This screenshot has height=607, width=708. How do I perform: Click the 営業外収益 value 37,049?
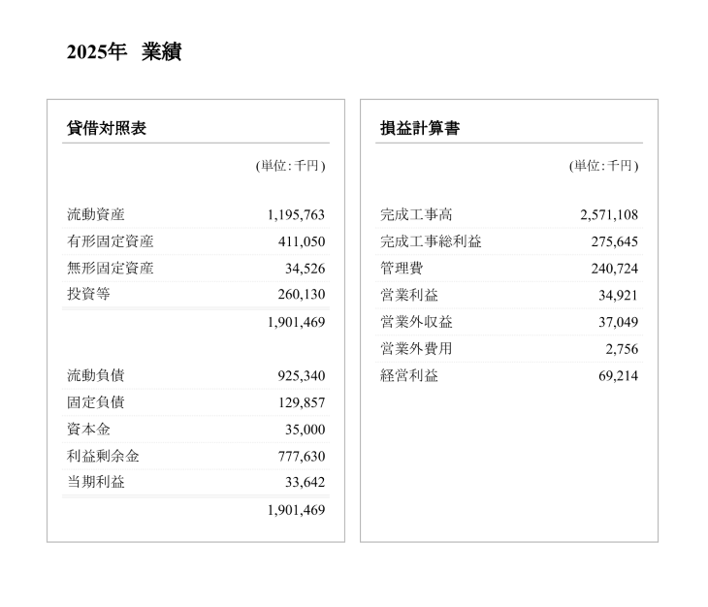coord(618,323)
